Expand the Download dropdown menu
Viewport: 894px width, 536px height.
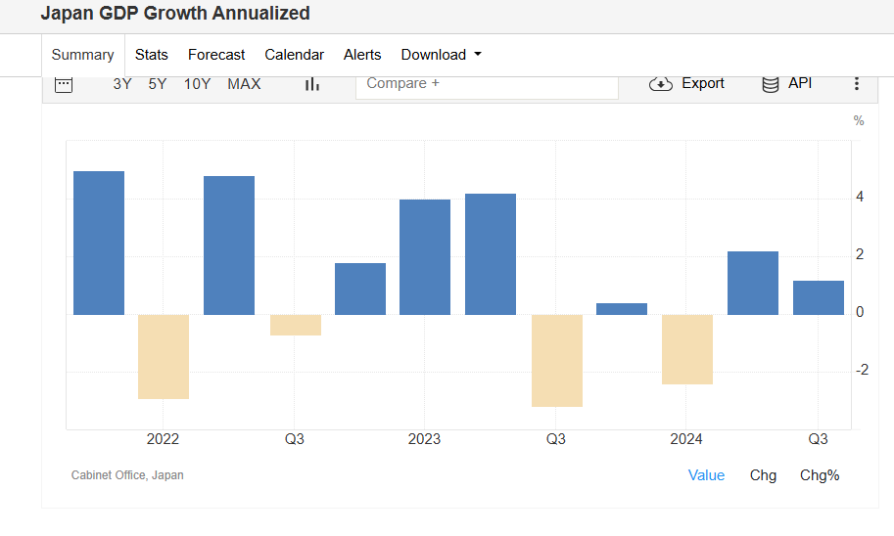(441, 55)
